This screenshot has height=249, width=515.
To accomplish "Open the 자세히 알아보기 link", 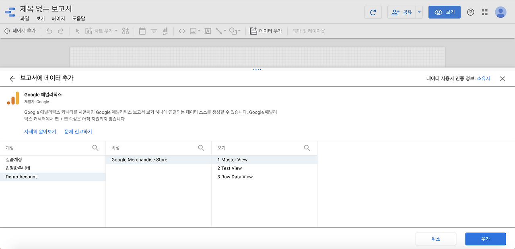I will [x=40, y=132].
